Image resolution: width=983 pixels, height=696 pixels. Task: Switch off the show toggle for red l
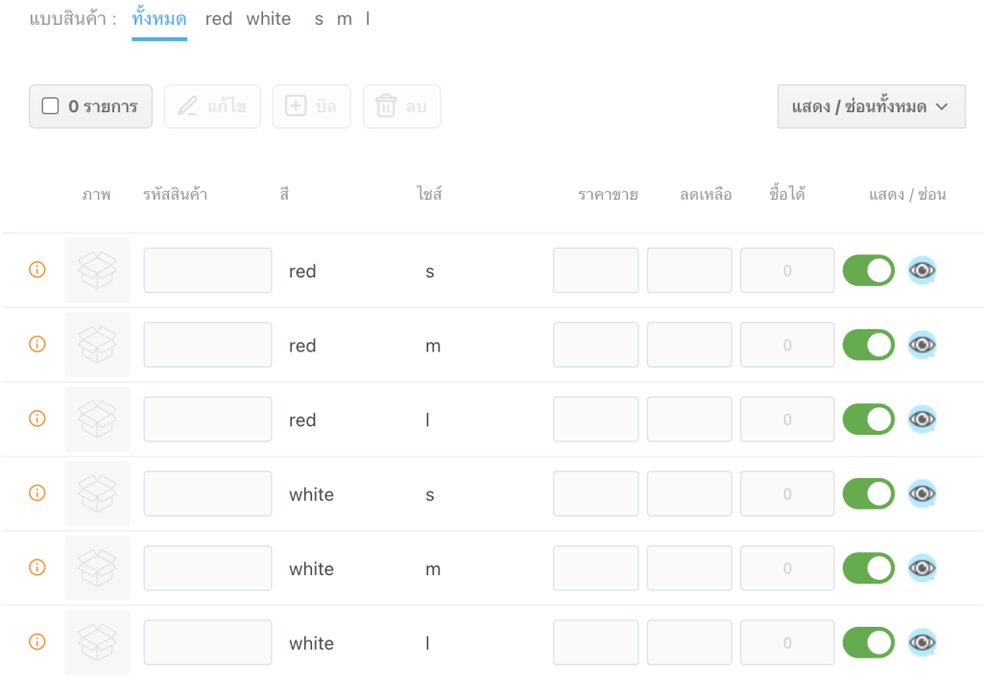[x=868, y=420]
